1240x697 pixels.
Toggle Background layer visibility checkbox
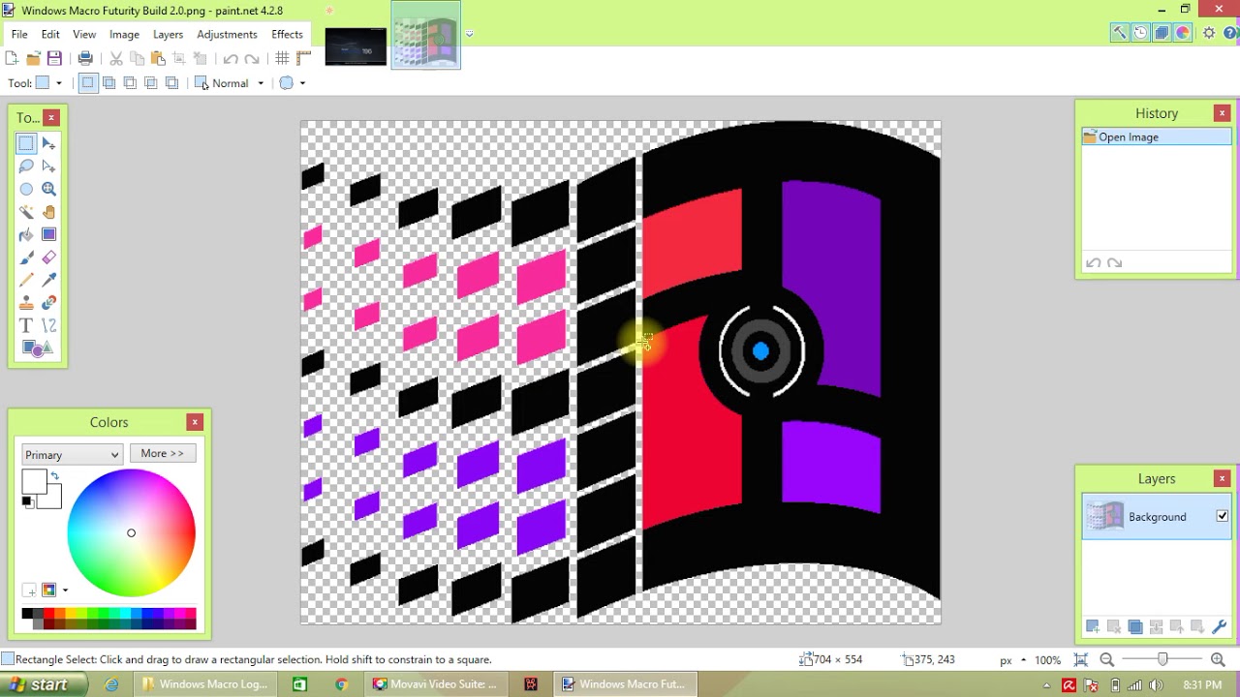pyautogui.click(x=1223, y=517)
